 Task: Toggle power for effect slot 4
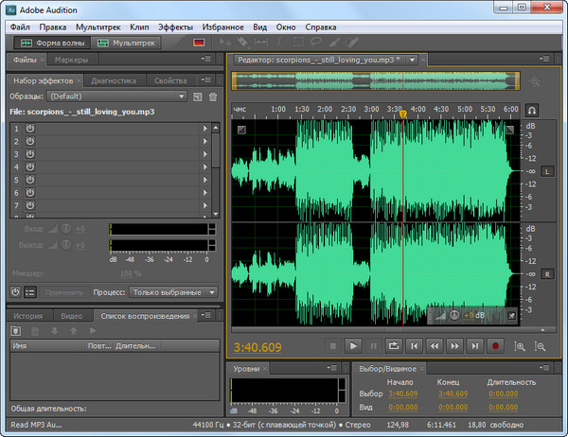(x=29, y=166)
